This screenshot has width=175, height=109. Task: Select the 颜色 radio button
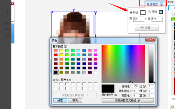131,12
